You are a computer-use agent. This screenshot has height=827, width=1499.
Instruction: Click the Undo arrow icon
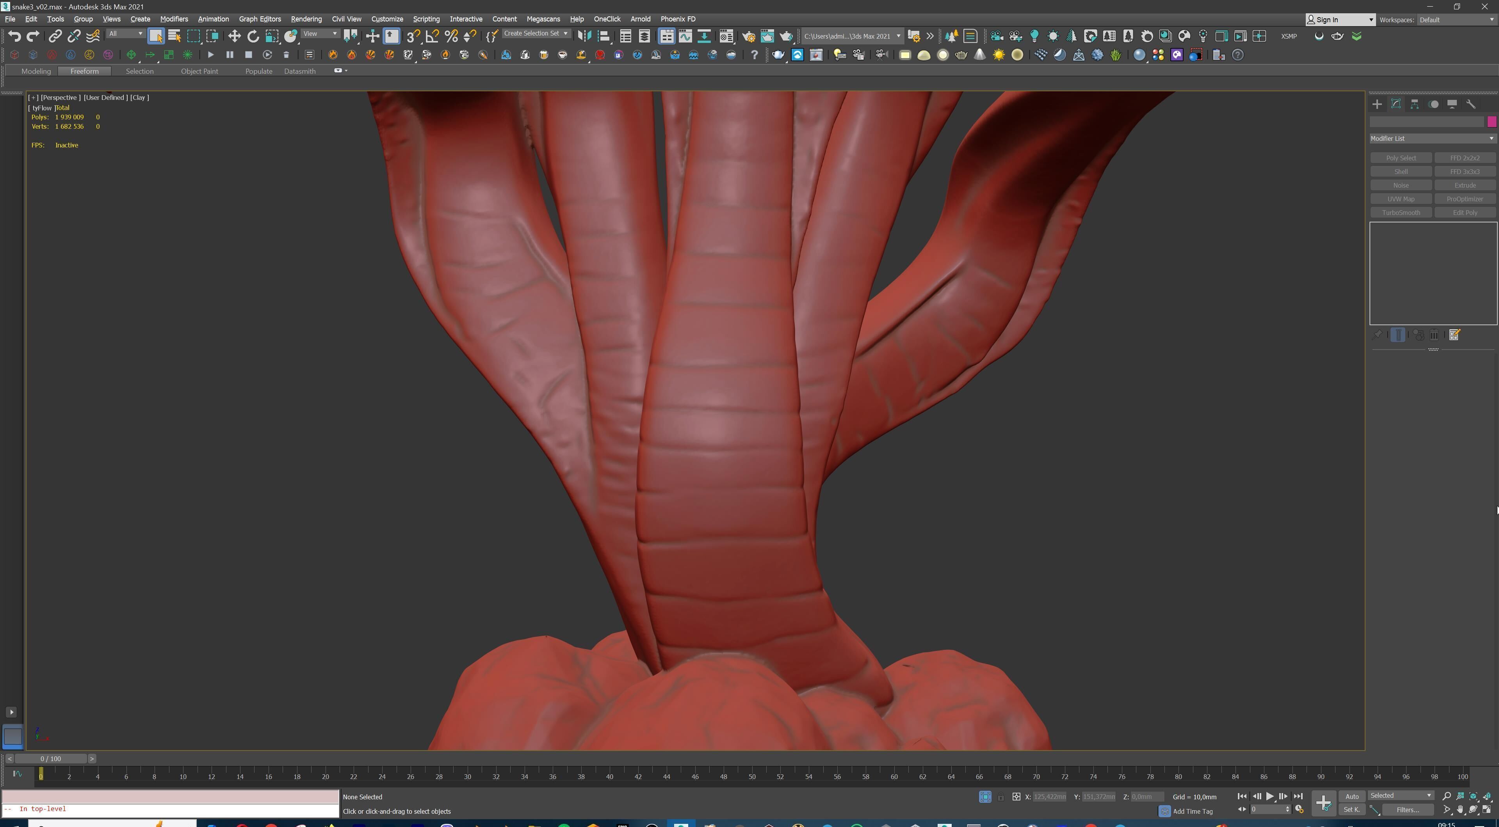pyautogui.click(x=14, y=36)
